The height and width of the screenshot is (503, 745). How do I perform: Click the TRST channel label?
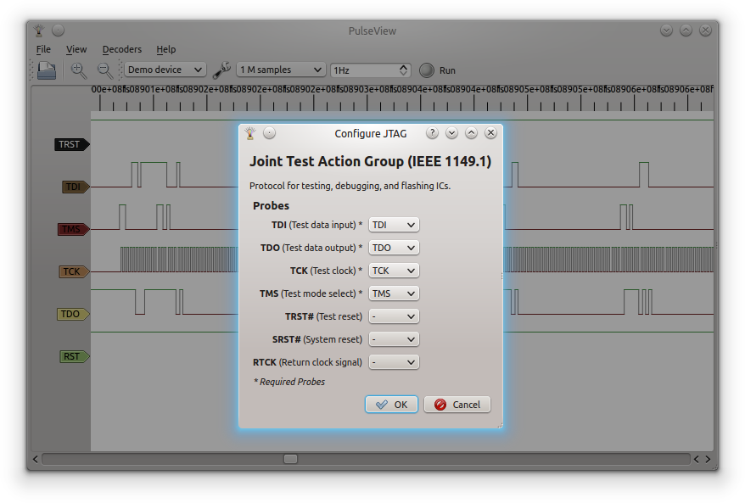click(x=70, y=144)
